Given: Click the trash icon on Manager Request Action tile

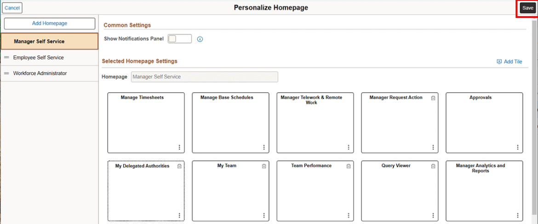Looking at the screenshot, I should point(433,98).
